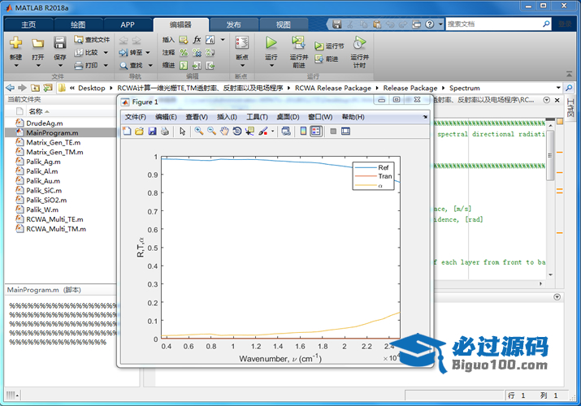Expand the 打开 dropdown arrow

[38, 66]
